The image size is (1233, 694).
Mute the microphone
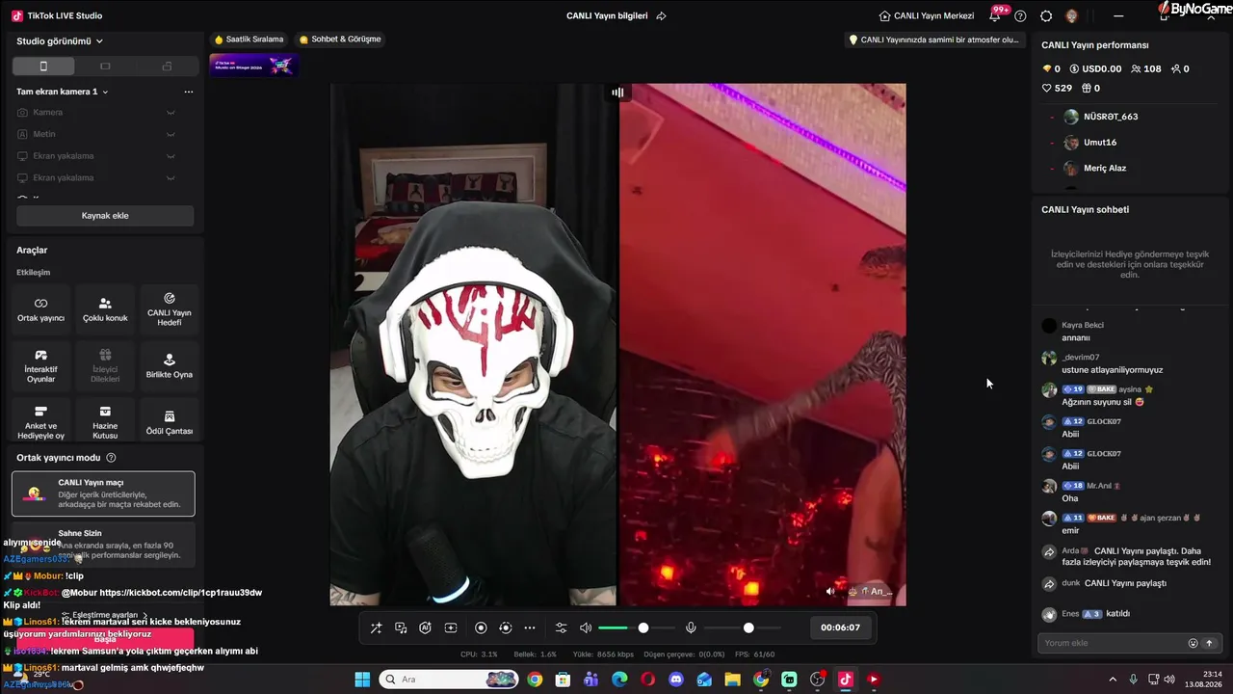[691, 627]
